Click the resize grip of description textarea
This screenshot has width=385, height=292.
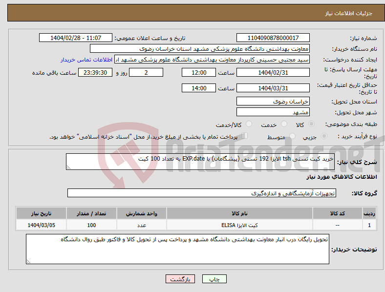[68, 167]
